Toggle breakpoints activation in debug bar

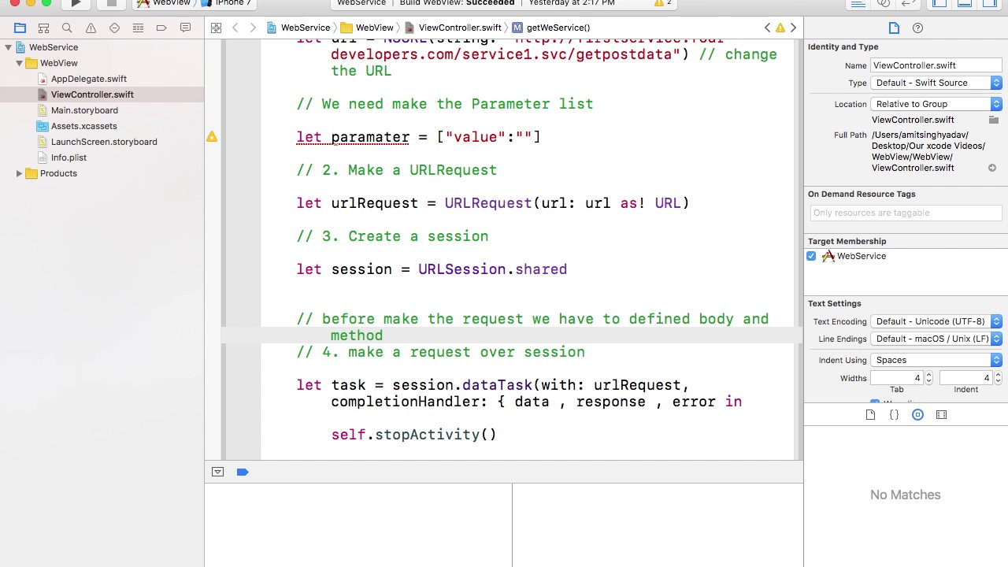tap(243, 472)
